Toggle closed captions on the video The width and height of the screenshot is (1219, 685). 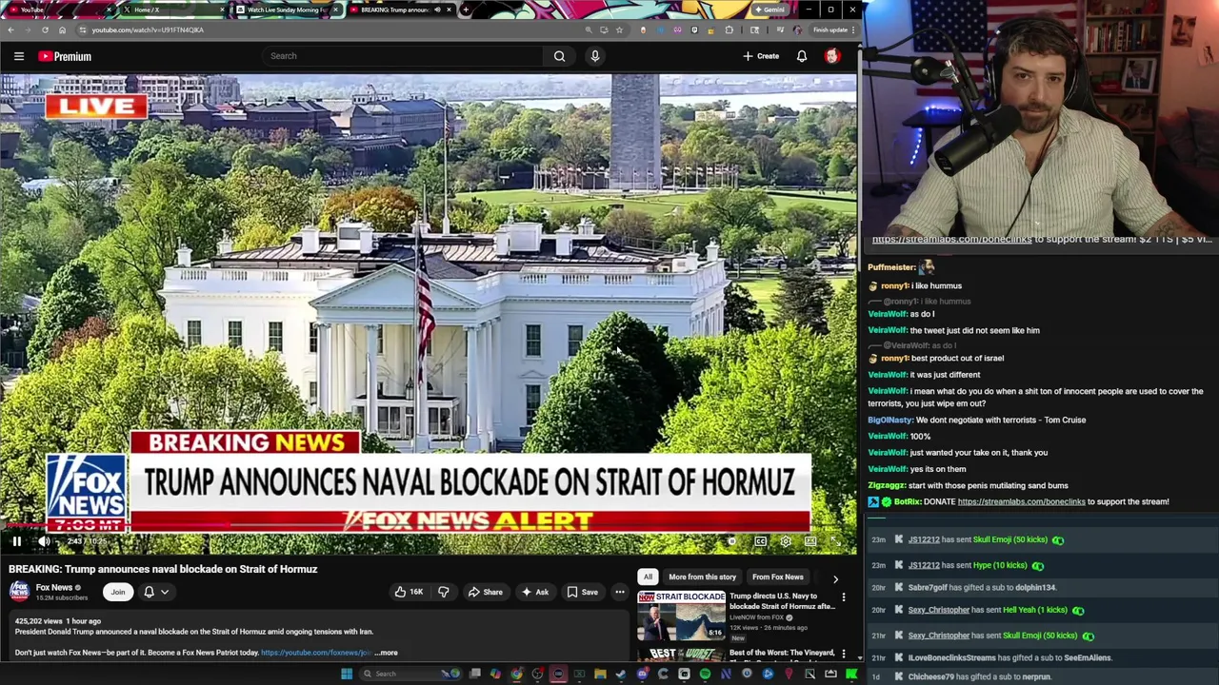coord(760,541)
